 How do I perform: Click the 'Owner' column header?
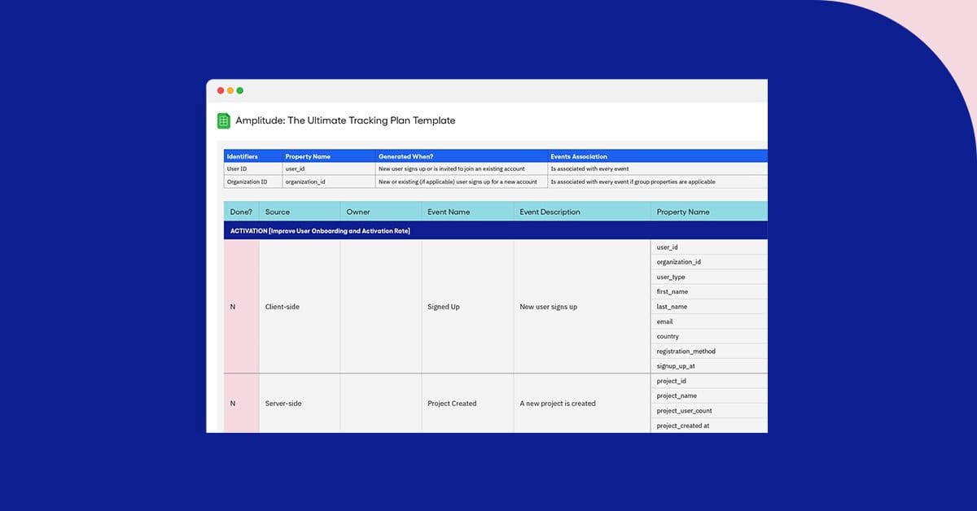(x=380, y=212)
